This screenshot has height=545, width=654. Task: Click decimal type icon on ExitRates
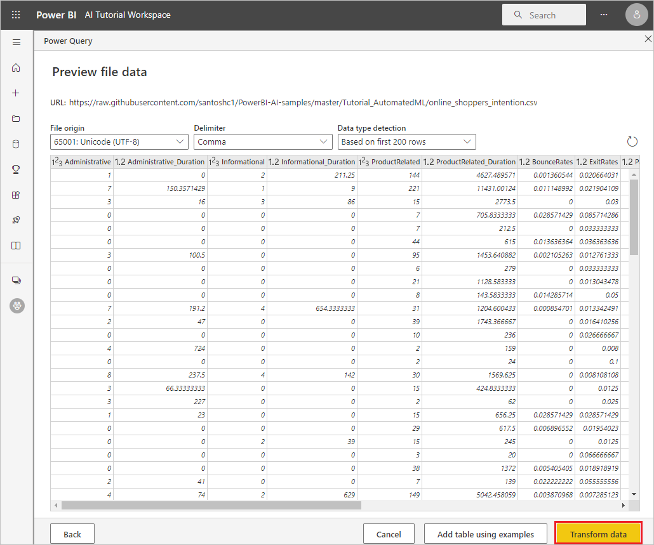(582, 162)
